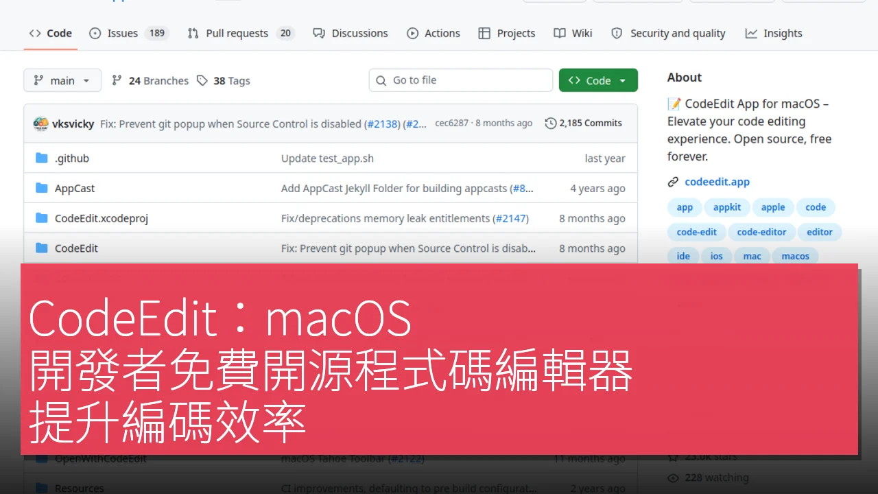The height and width of the screenshot is (494, 878).
Task: Click the Discussions speech bubble icon
Action: point(319,33)
